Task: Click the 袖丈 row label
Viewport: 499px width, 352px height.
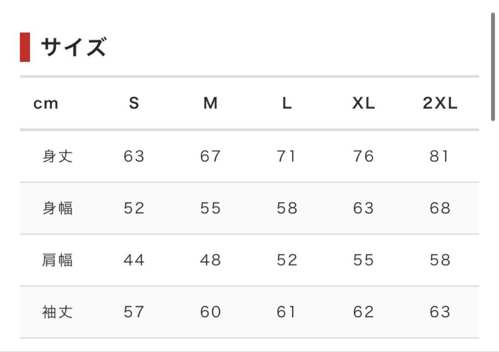Action: (x=58, y=312)
